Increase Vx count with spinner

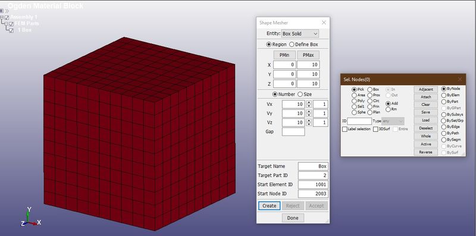tap(309, 102)
